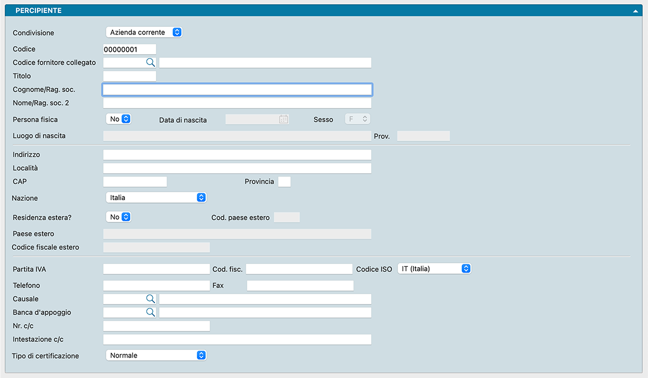Click the Codice input field
The image size is (648, 378).
tap(129, 50)
